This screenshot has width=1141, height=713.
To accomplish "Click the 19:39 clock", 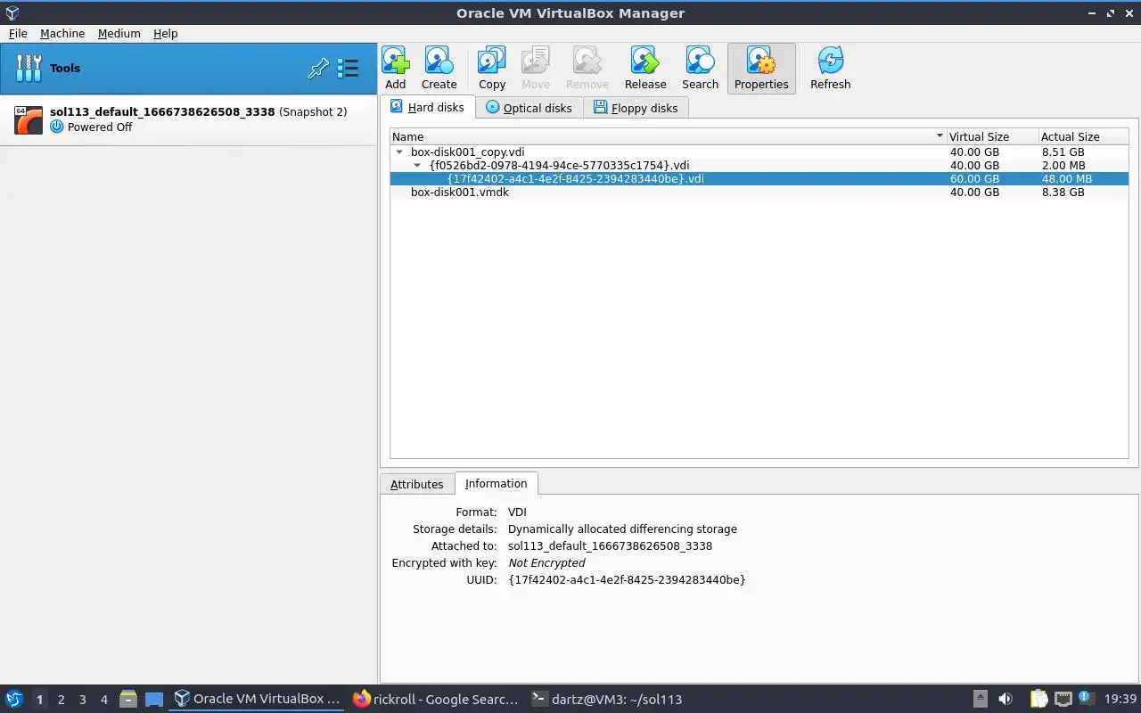I will pos(1120,699).
